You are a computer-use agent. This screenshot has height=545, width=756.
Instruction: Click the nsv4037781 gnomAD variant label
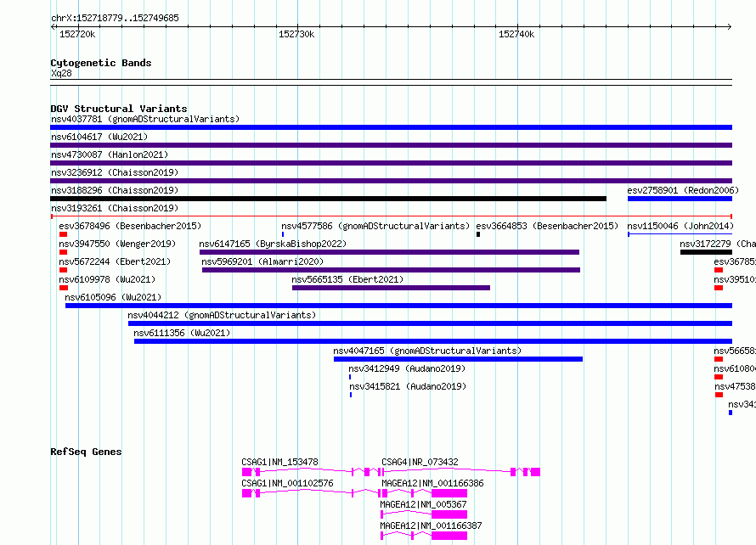pos(145,119)
